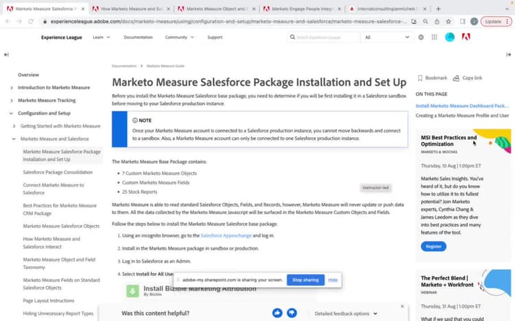Open tab search chevron in tab strip
The width and height of the screenshot is (515, 321).
507,9
